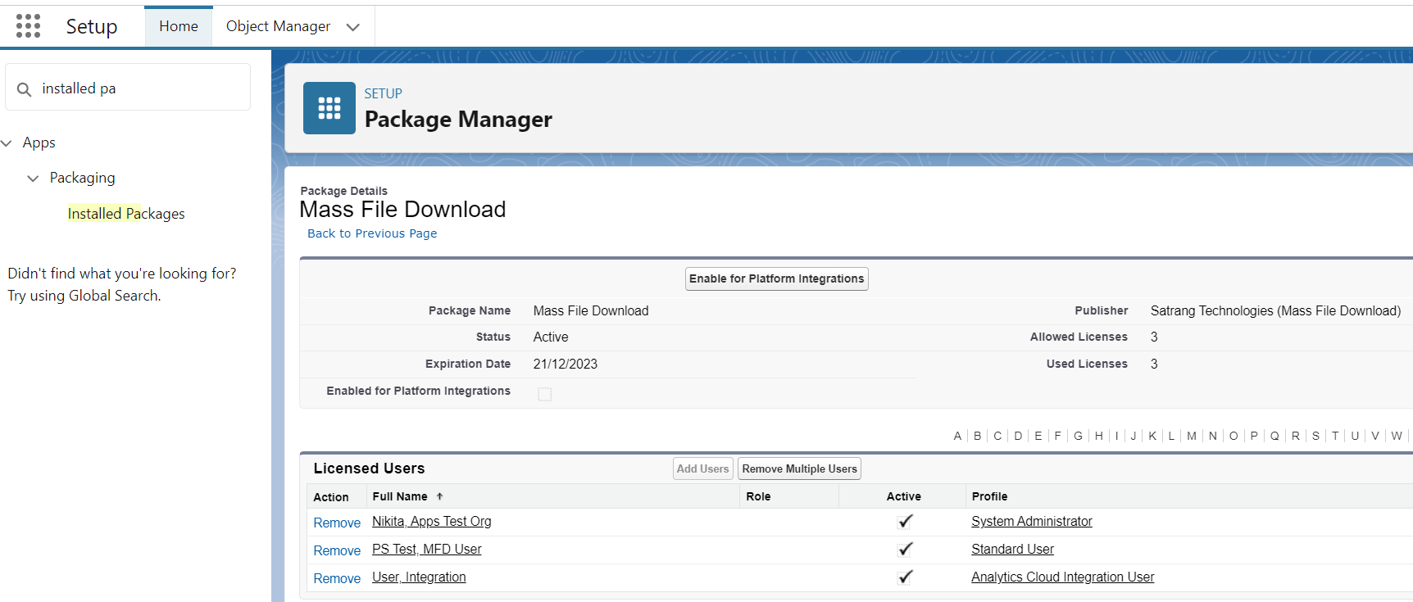The width and height of the screenshot is (1413, 602).
Task: Collapse the Apps tree section
Action: pos(7,143)
